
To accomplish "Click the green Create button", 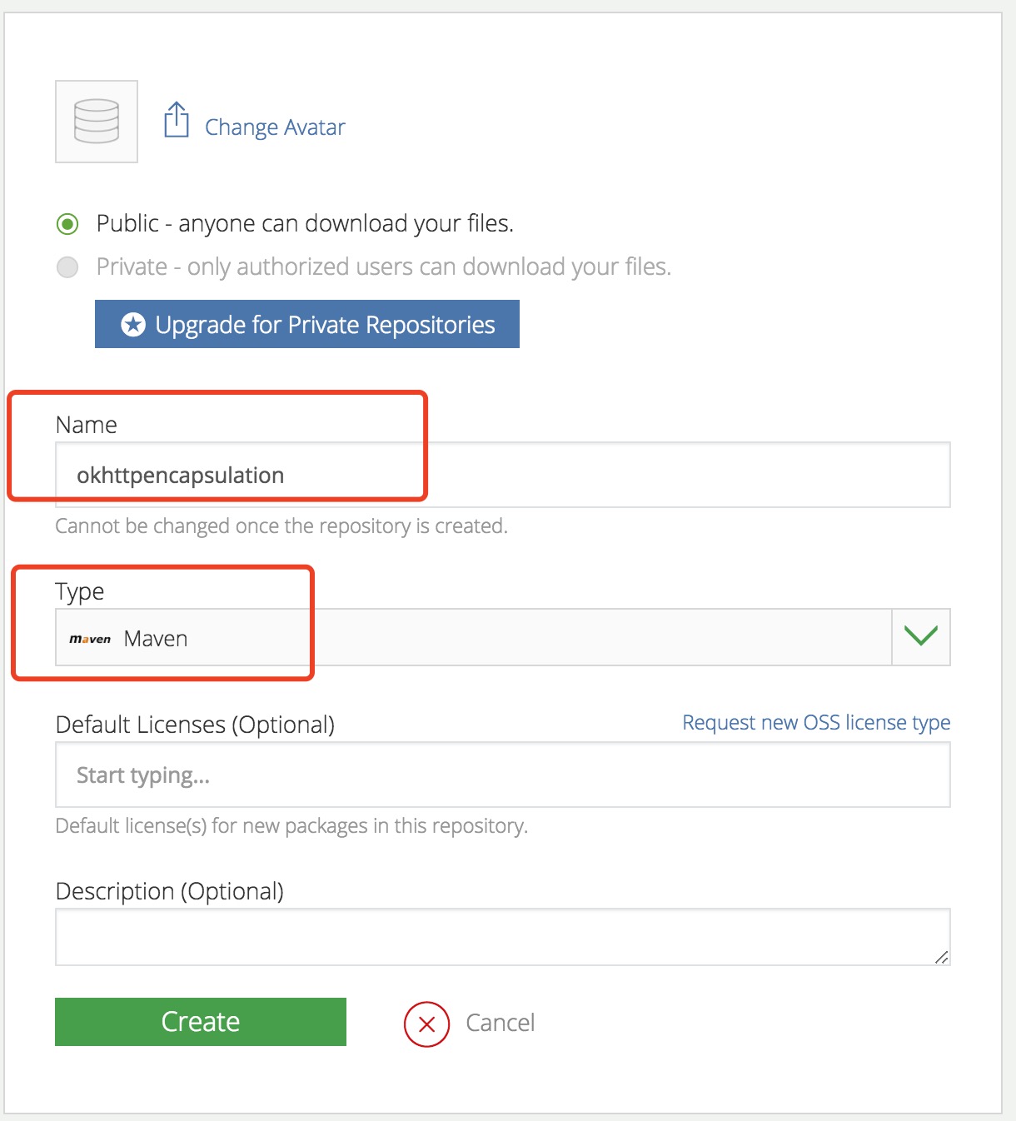I will pos(201,1022).
